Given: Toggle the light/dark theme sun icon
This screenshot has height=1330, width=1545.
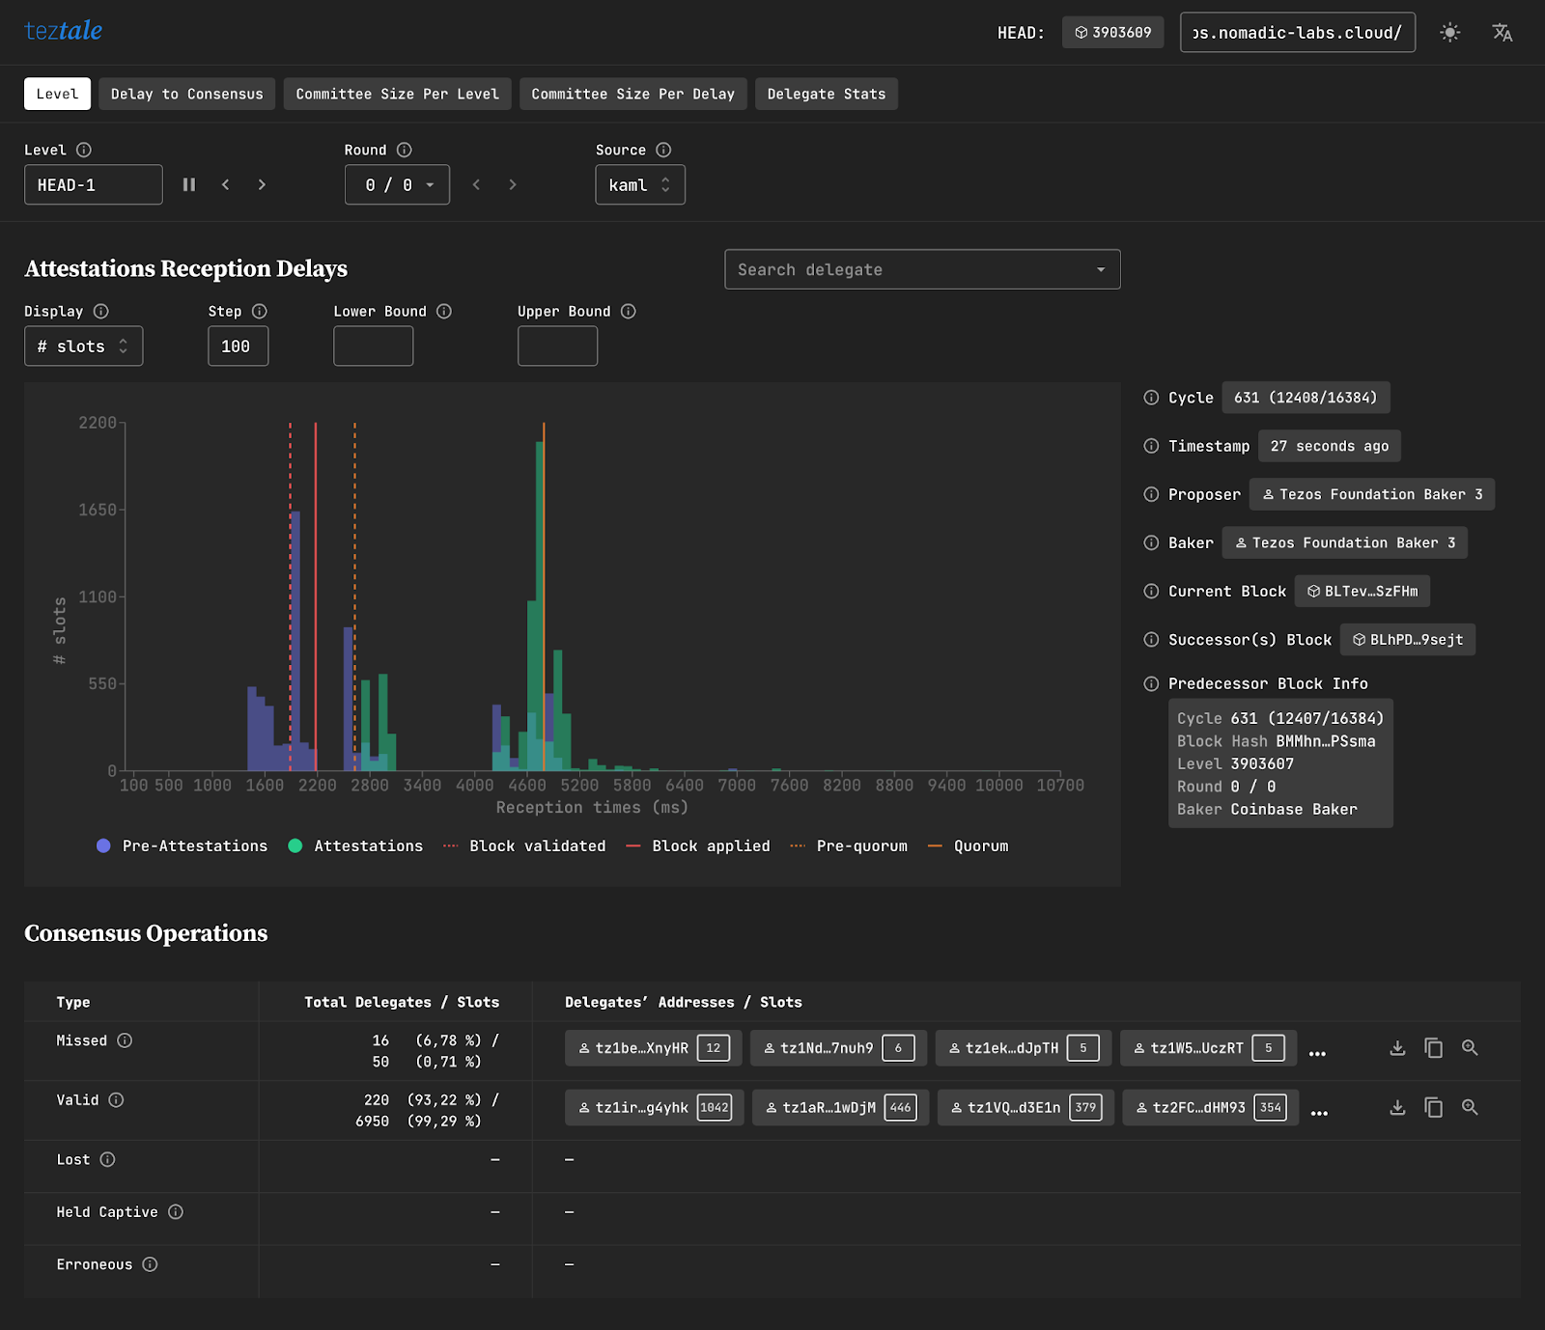Looking at the screenshot, I should point(1449,33).
